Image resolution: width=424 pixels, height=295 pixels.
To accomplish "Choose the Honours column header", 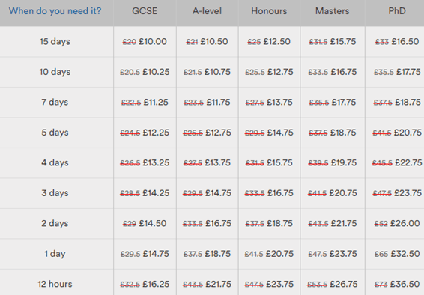I will [x=269, y=11].
